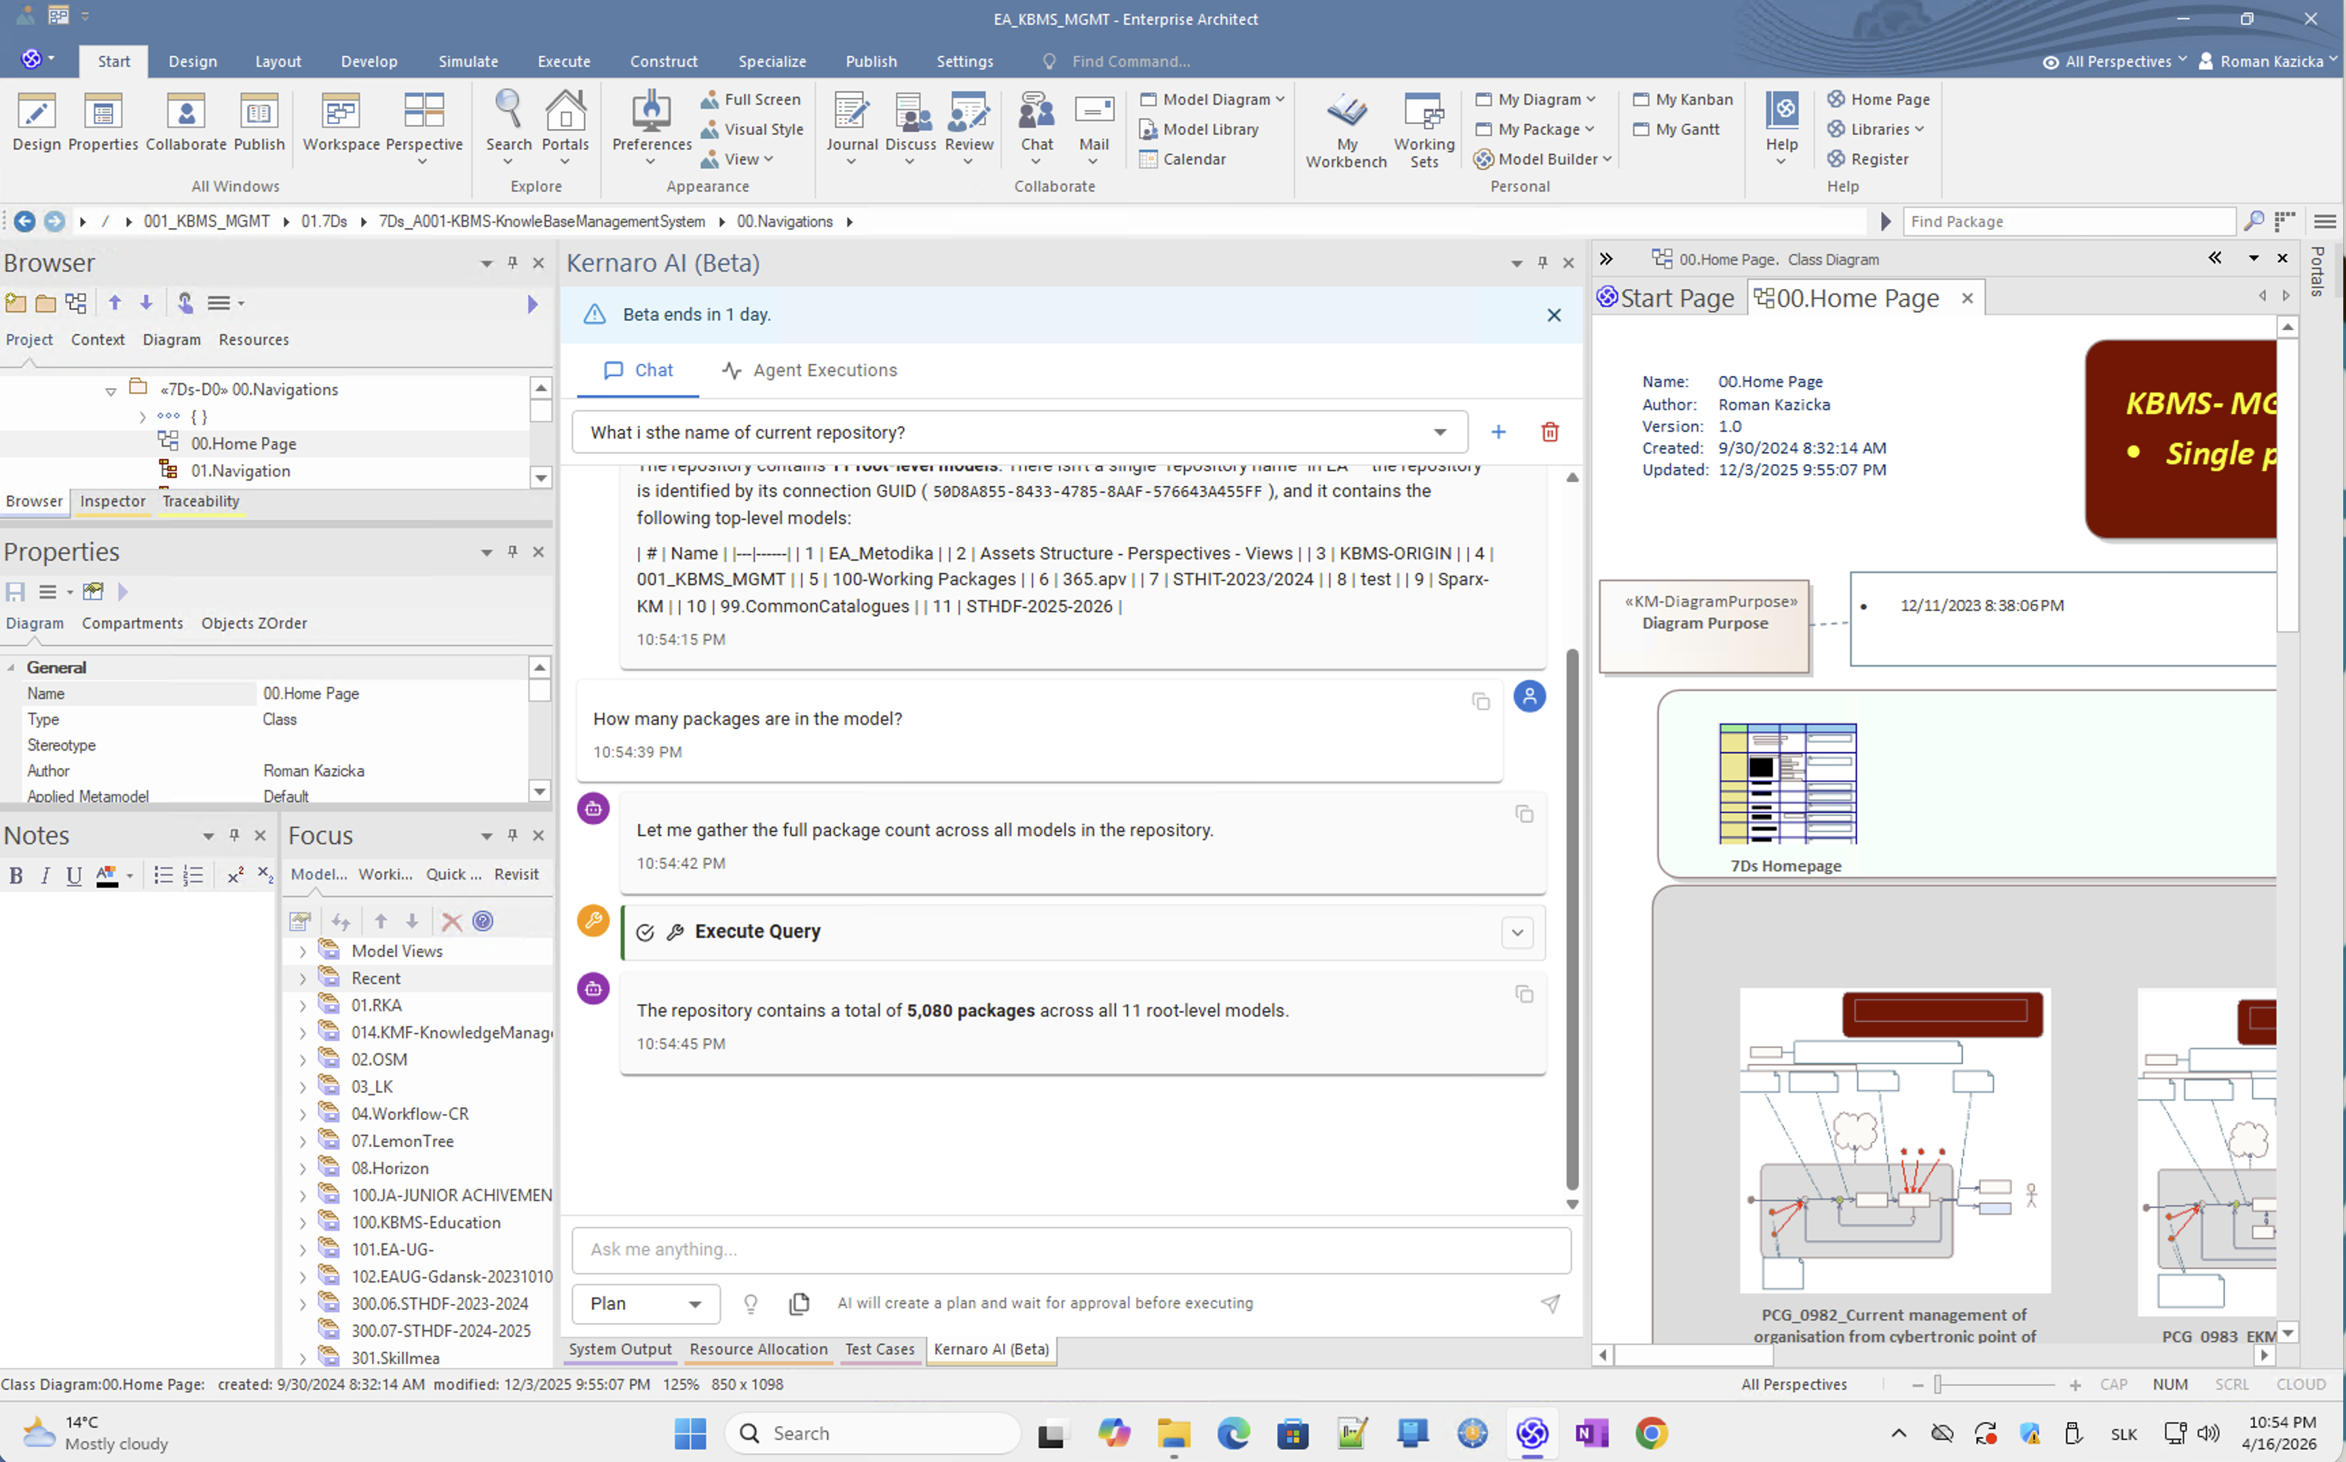Open the Notes text color picker
2346x1462 pixels.
113,876
